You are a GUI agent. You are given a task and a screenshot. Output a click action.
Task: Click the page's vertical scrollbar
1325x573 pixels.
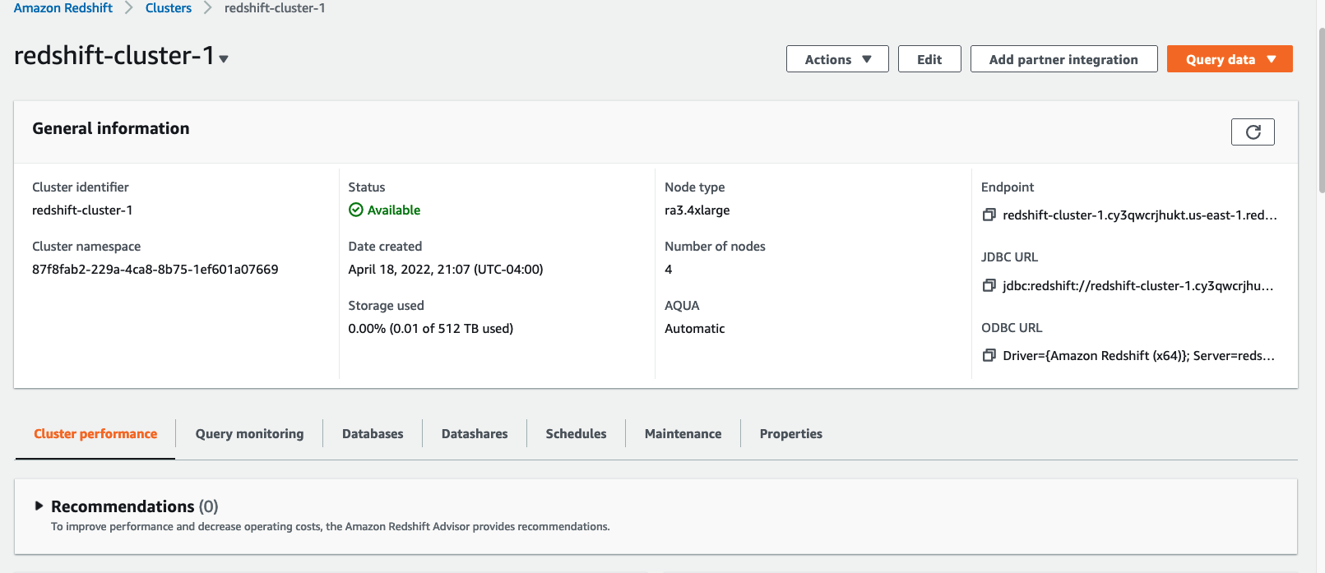(x=1321, y=111)
